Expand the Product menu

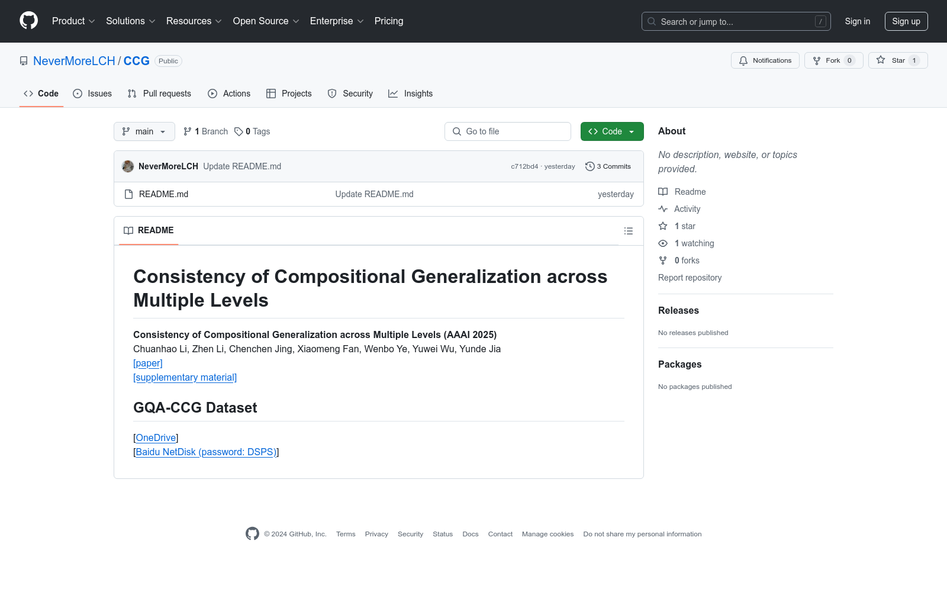73,21
